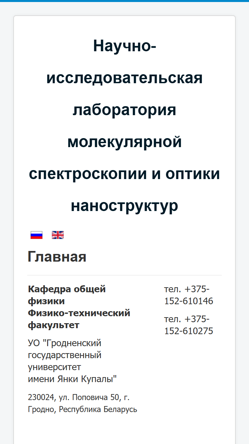Click the horizontal divider under Главная
Screen dimensions: 249x444
pos(124,275)
